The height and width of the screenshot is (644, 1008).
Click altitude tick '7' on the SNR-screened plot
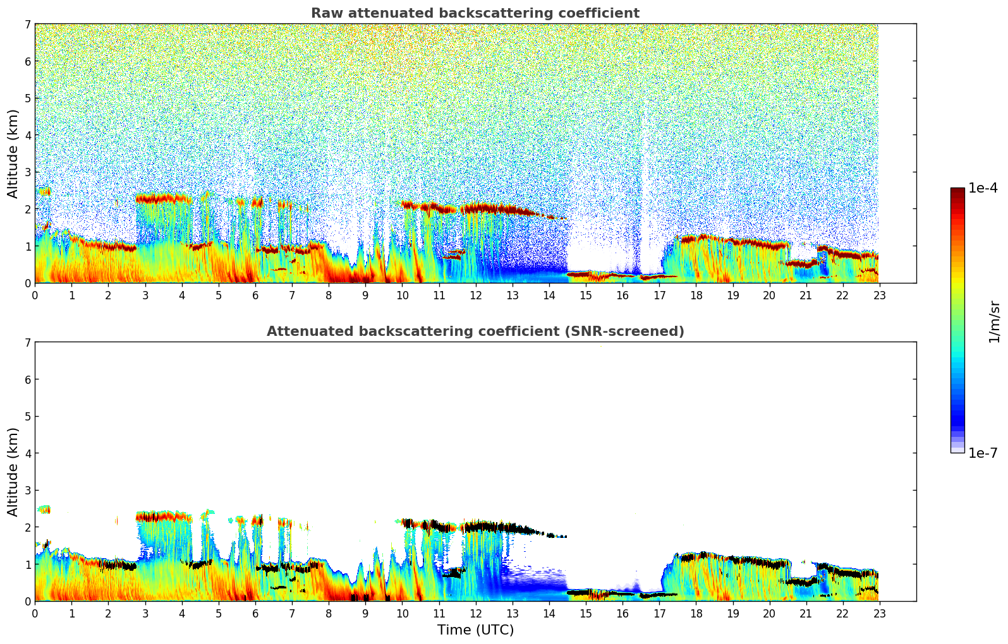pyautogui.click(x=27, y=343)
